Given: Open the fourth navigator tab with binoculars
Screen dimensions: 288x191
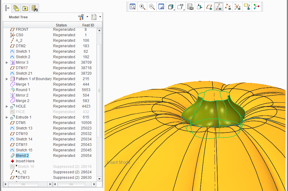Looking at the screenshot, I should pos(34,8).
